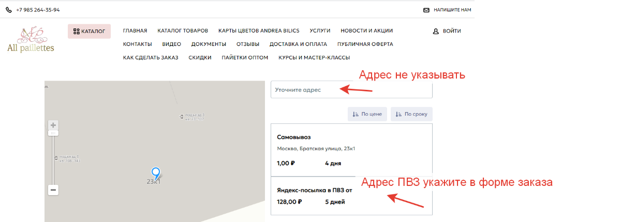Call the +7 985 264-35-94 number link
621x222 pixels.
pyautogui.click(x=38, y=10)
